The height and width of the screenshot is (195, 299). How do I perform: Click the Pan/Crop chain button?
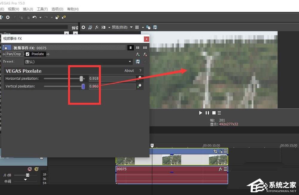tap(14, 54)
